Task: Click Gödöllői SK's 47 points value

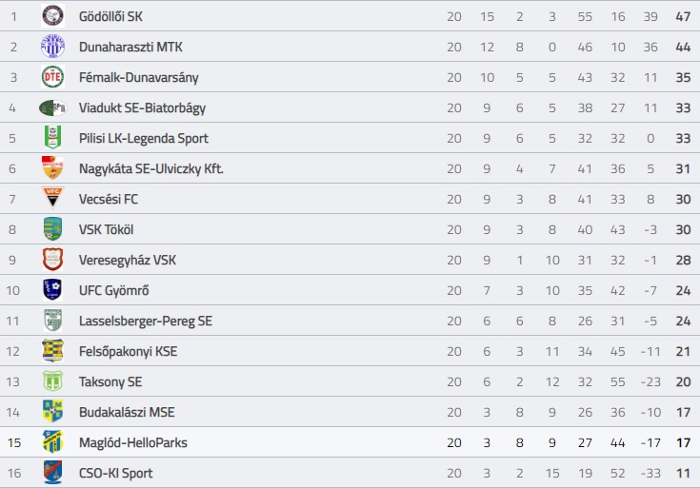Action: [x=683, y=16]
